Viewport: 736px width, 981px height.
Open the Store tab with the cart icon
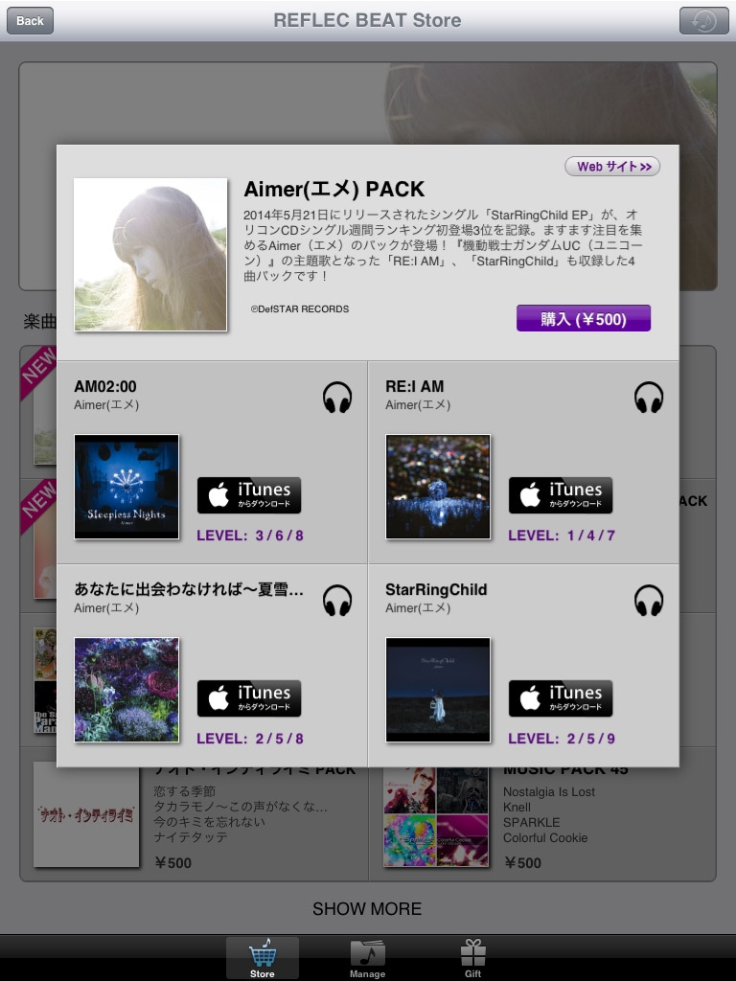tap(263, 958)
